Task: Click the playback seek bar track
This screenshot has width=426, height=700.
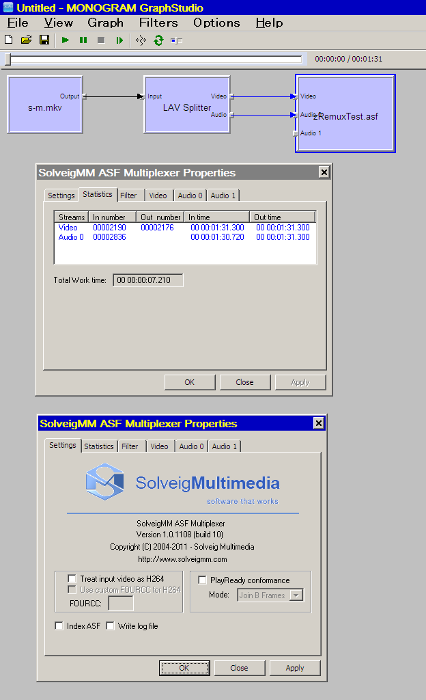Action: pyautogui.click(x=156, y=59)
